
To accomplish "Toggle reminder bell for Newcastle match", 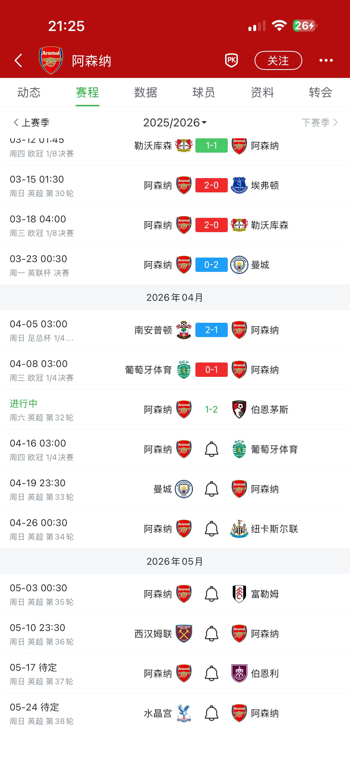I will click(x=211, y=529).
